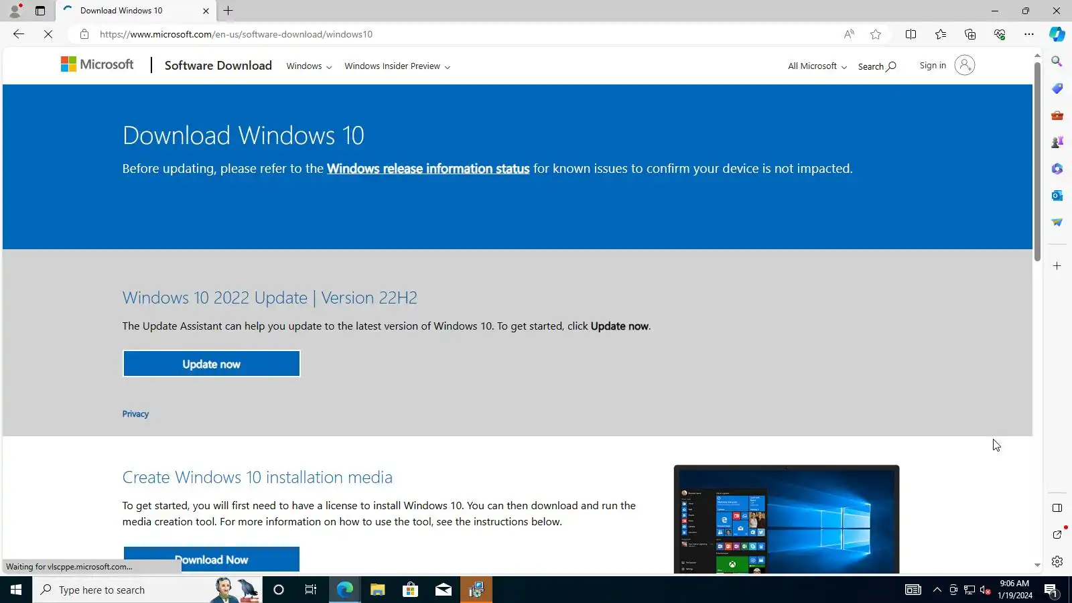Click the scrollbar up arrow
This screenshot has height=603, width=1072.
1037,56
